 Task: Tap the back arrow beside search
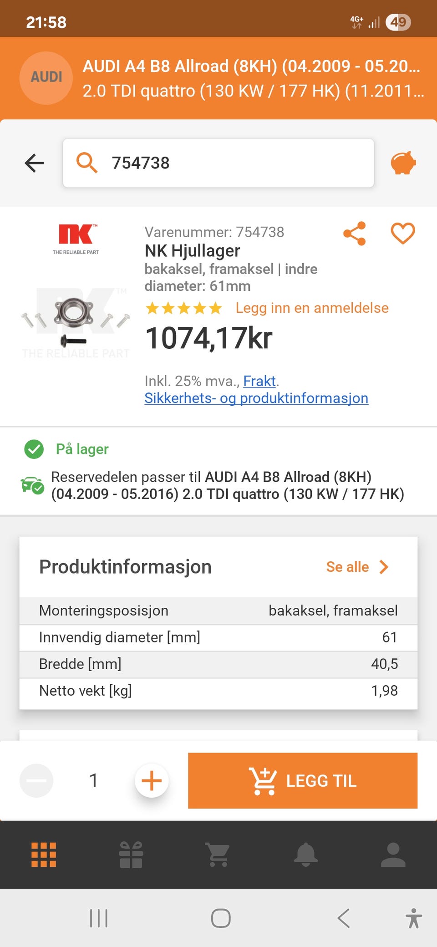pyautogui.click(x=34, y=163)
